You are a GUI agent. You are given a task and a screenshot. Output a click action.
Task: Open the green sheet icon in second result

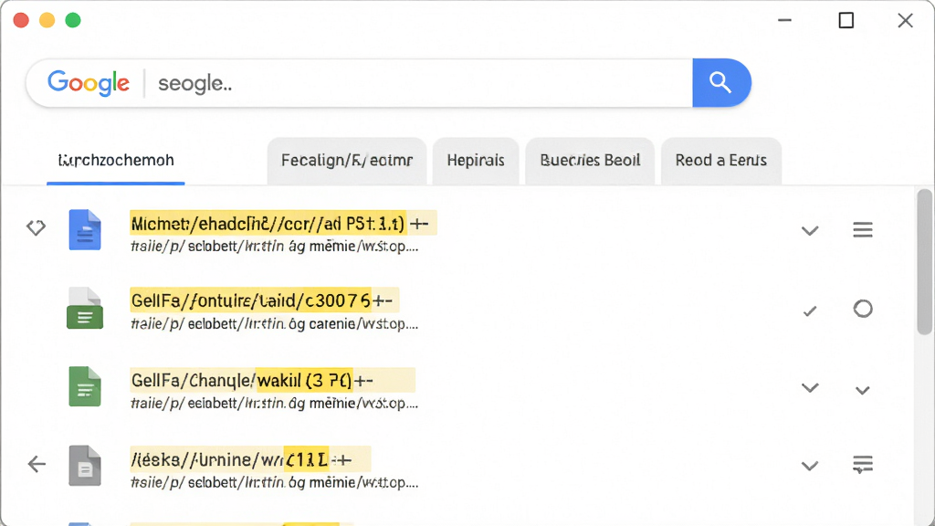coord(85,309)
